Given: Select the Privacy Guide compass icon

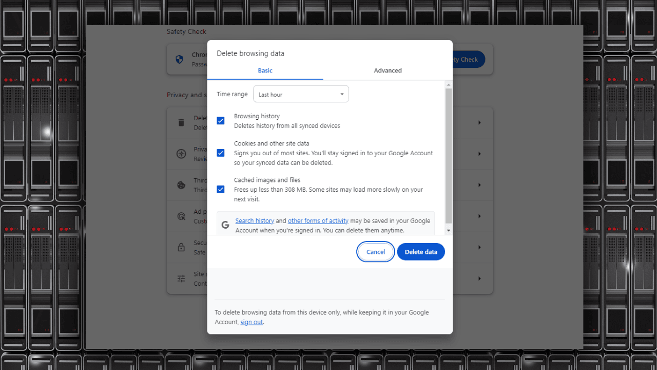Looking at the screenshot, I should coord(181,154).
